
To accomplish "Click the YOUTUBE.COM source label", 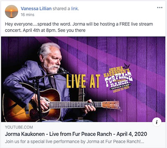I will click(x=19, y=127).
